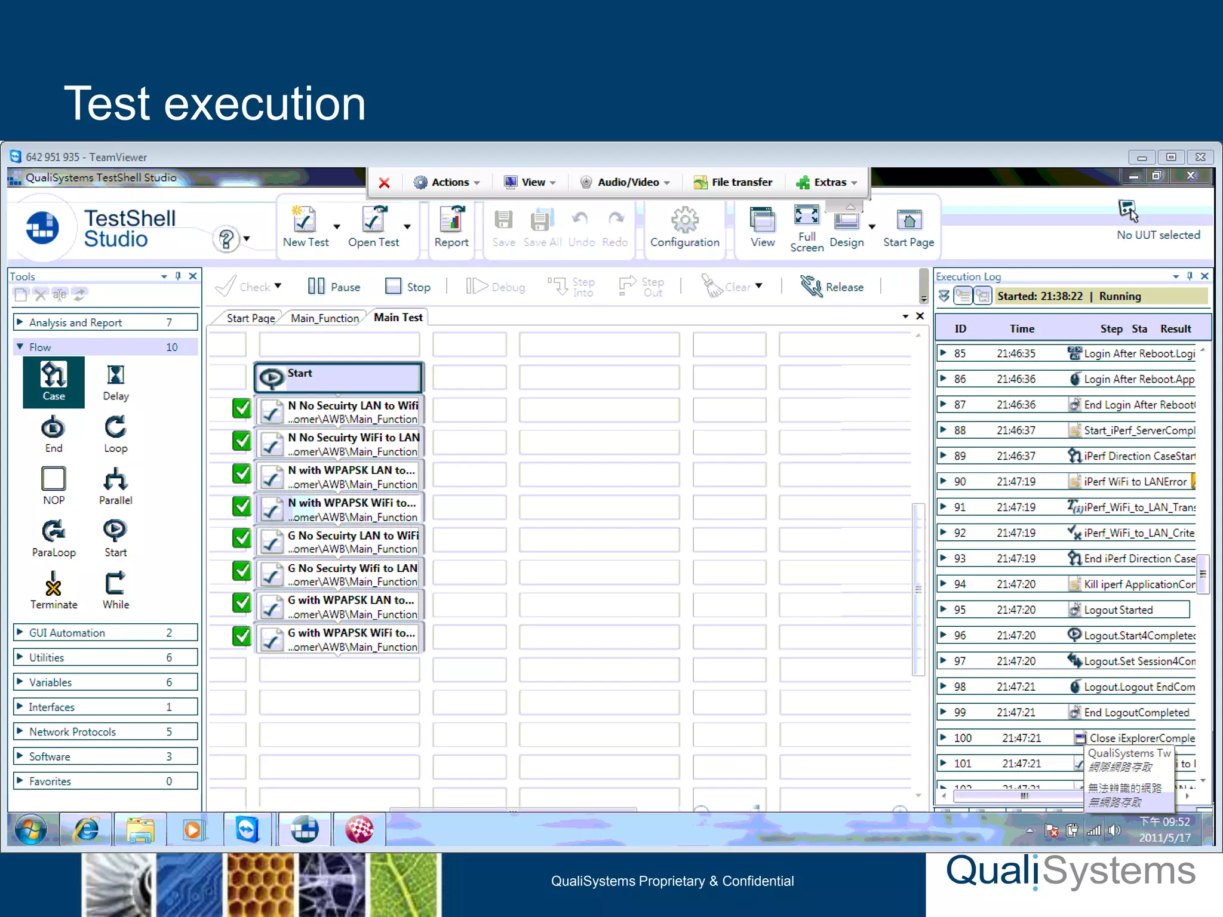This screenshot has width=1223, height=917.
Task: Uncheck G with WPAPSK LAN to... step
Action: (x=241, y=603)
